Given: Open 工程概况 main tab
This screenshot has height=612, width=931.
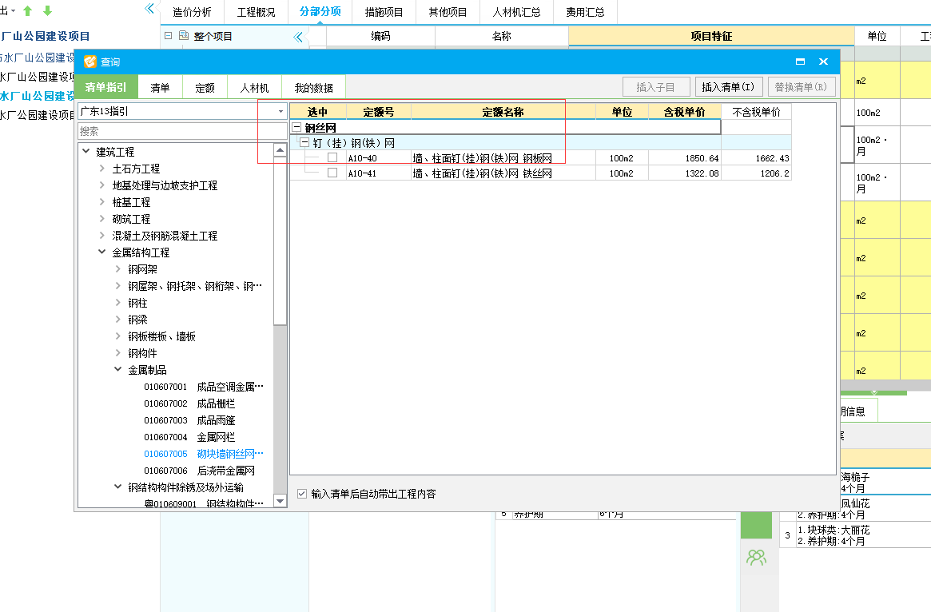Looking at the screenshot, I should (256, 12).
